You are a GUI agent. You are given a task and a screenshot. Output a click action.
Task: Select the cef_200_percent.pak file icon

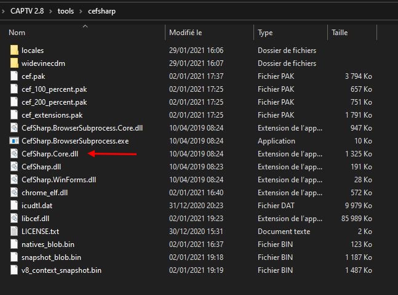click(14, 102)
